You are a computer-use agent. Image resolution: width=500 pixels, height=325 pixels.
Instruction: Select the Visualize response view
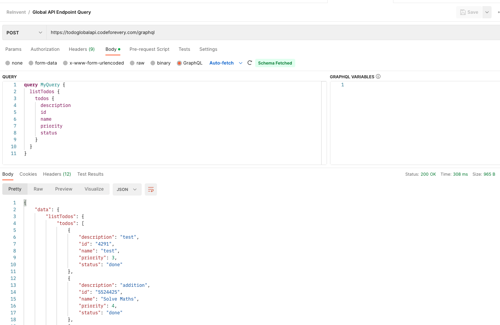[94, 189]
